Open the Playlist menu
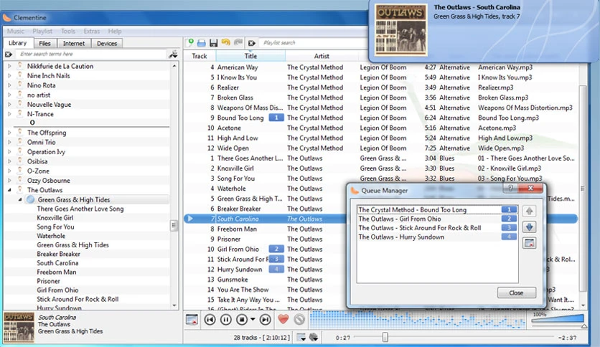The width and height of the screenshot is (600, 347). pyautogui.click(x=42, y=32)
